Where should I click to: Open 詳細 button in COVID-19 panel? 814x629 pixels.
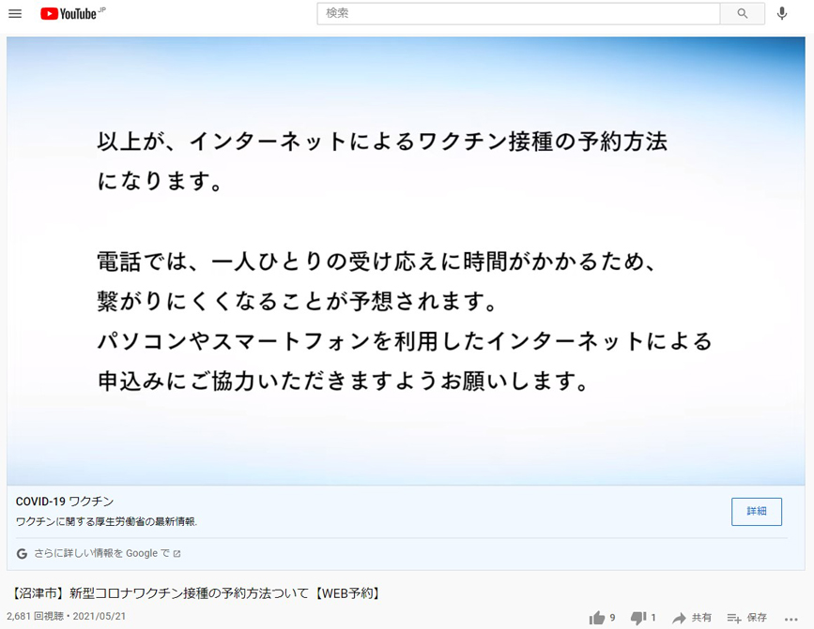coord(757,512)
